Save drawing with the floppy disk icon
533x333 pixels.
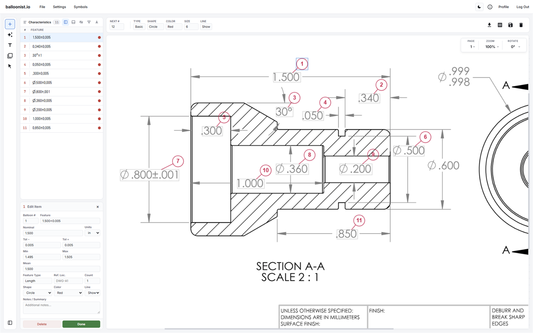510,25
